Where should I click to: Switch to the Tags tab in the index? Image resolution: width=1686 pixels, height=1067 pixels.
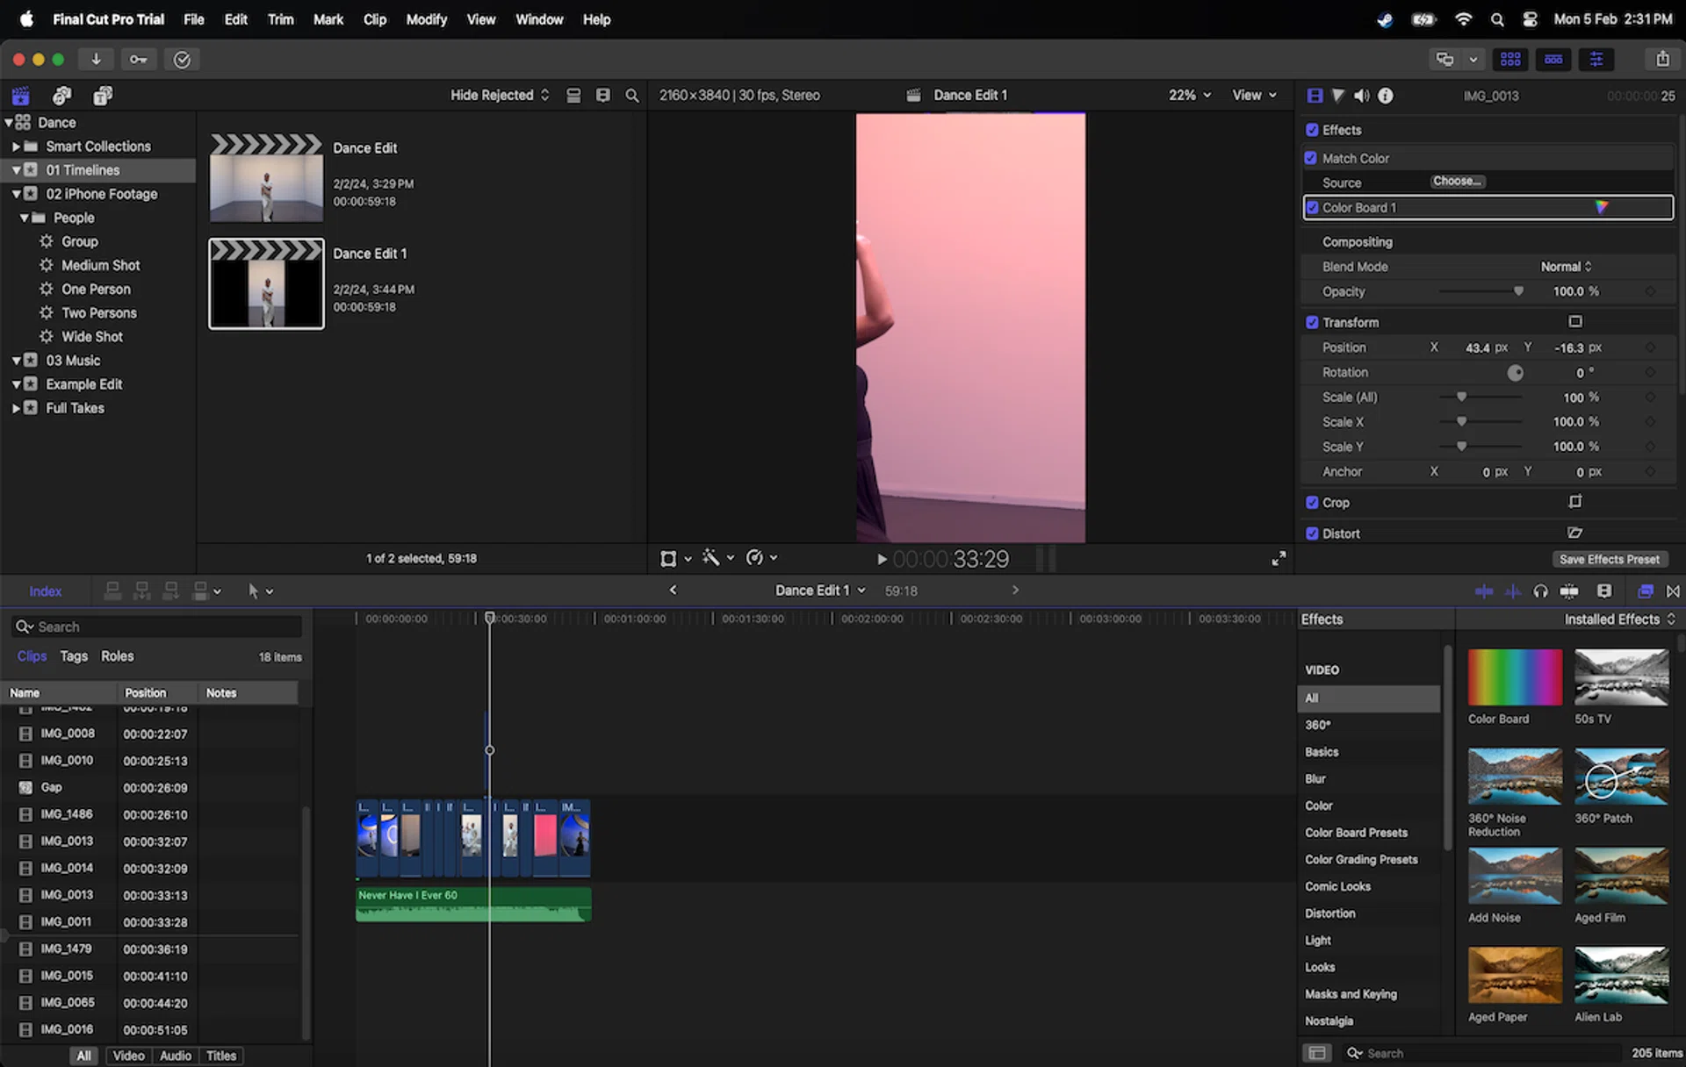coord(74,655)
